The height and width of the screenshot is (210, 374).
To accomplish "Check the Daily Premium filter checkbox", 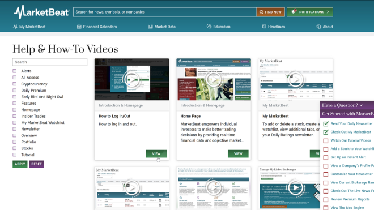I will (15, 91).
